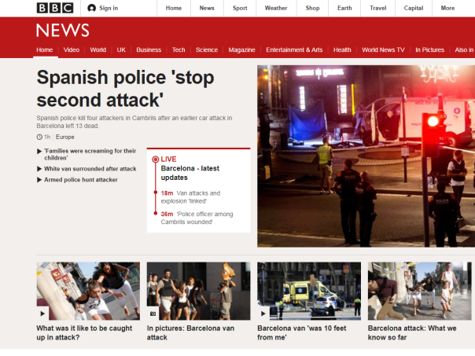Viewport: 475px width, 356px height.
Task: Switch to the Business news tab
Action: (149, 50)
